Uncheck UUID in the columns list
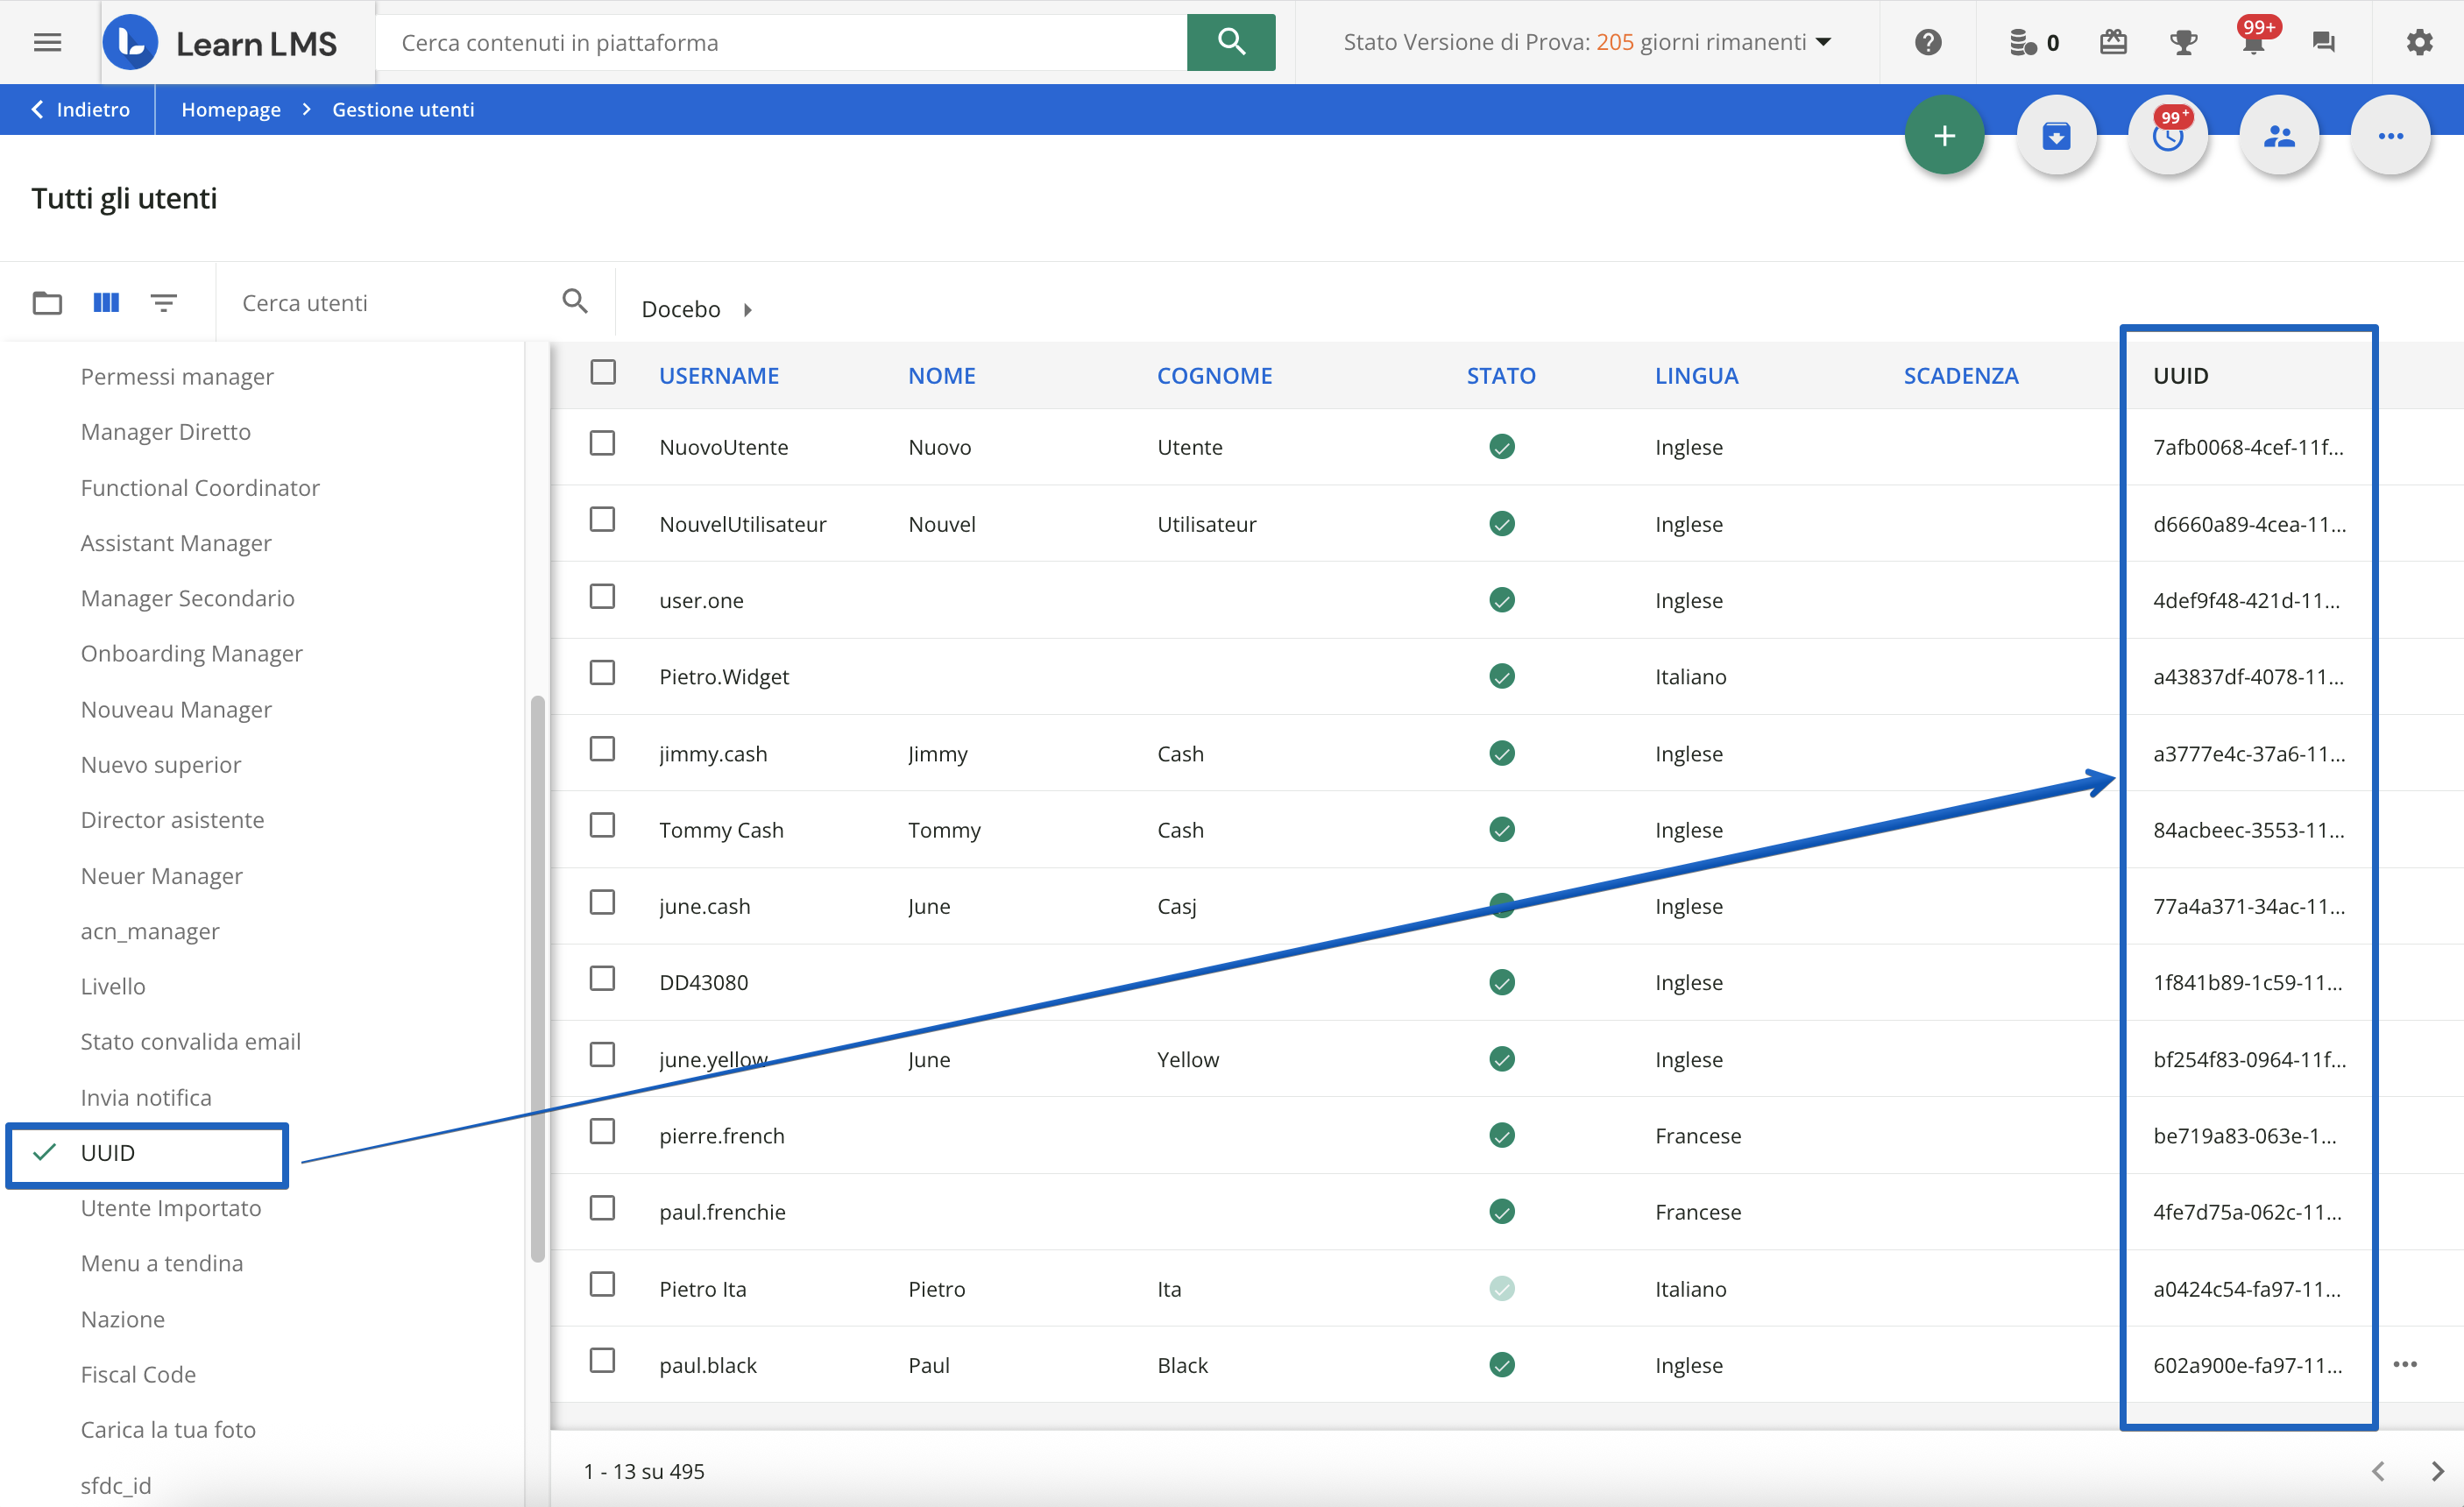 coord(108,1152)
